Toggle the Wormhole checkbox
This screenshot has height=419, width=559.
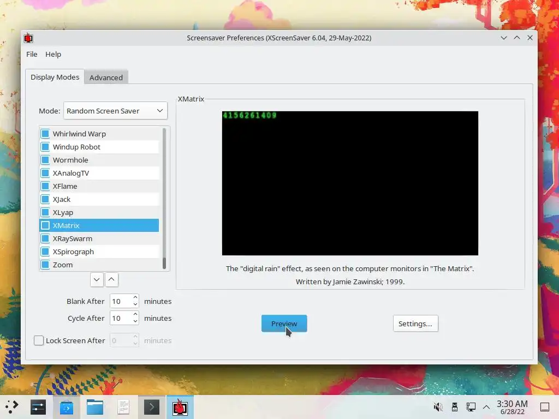click(45, 160)
